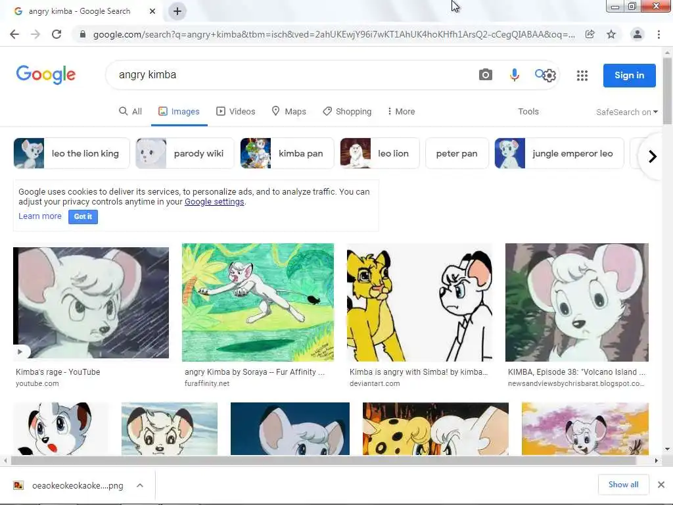Click Learn more about cookies

click(x=40, y=216)
